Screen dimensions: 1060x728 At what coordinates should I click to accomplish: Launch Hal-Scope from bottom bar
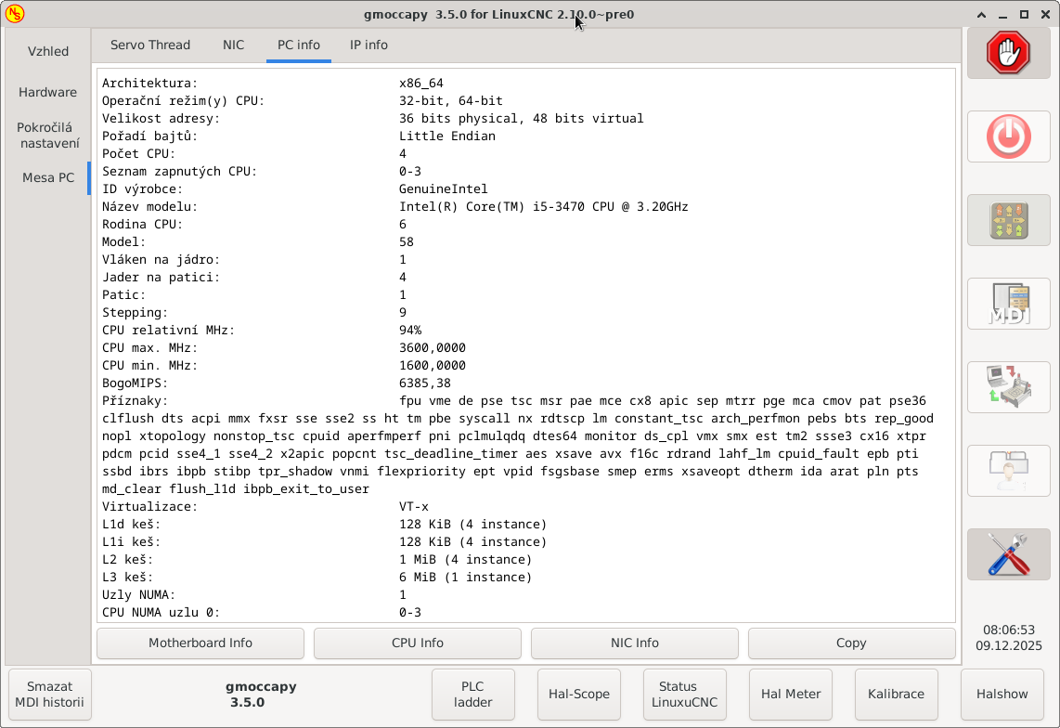pos(579,694)
